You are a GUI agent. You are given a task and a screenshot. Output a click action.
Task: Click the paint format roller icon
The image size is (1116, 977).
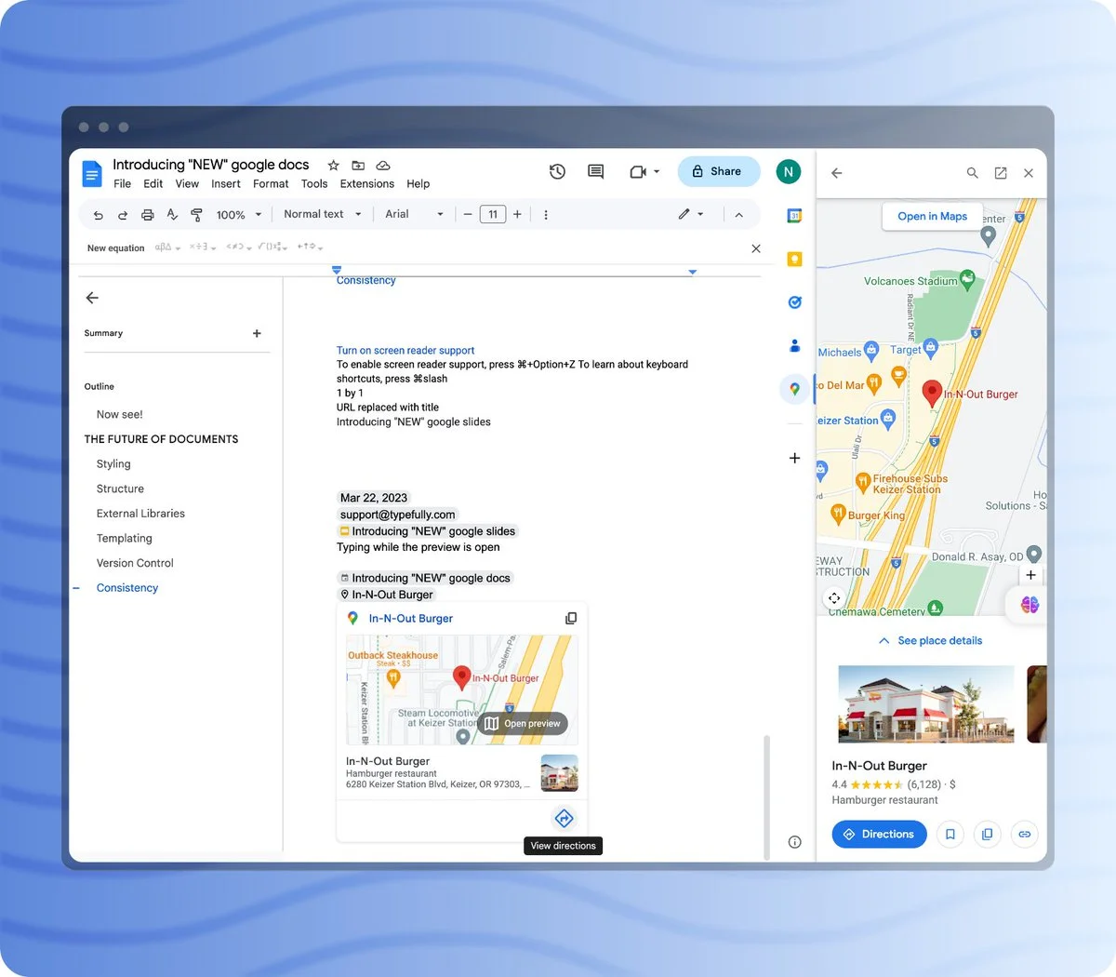click(196, 215)
